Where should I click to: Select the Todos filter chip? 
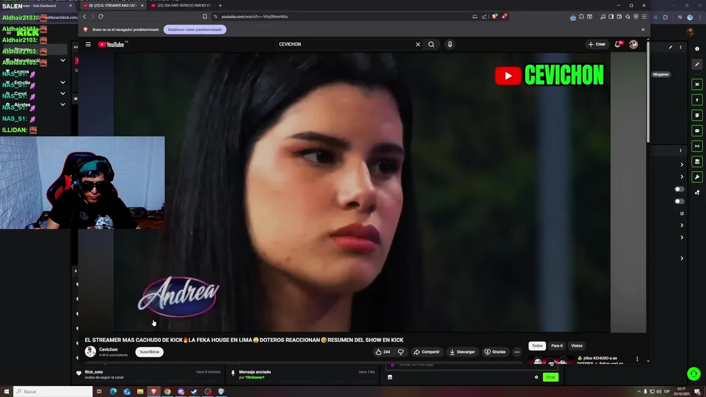pos(537,346)
